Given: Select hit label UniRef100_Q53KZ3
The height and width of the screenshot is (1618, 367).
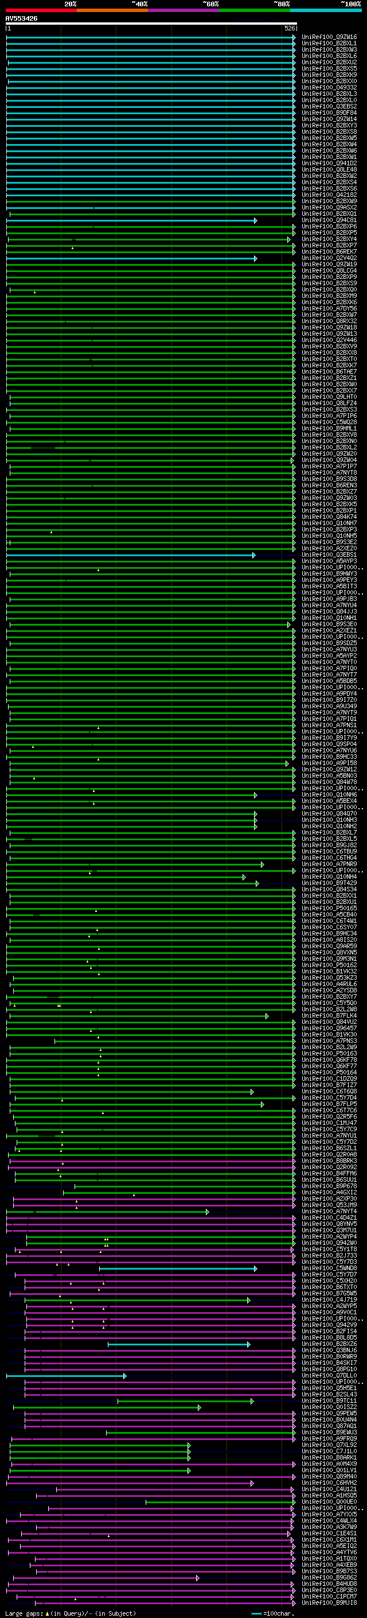Looking at the screenshot, I should (x=329, y=977).
